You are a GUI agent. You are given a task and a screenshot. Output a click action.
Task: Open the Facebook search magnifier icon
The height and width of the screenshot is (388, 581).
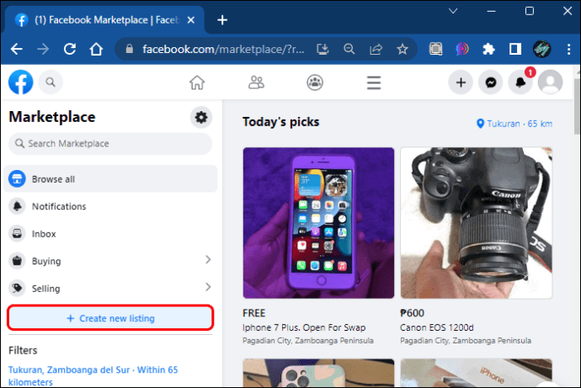[x=51, y=82]
